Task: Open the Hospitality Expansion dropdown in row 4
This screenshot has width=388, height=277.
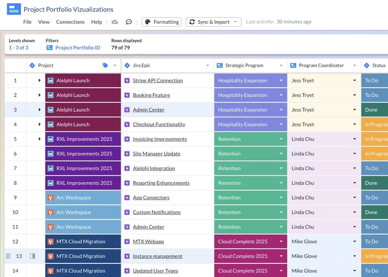Action: pyautogui.click(x=281, y=124)
